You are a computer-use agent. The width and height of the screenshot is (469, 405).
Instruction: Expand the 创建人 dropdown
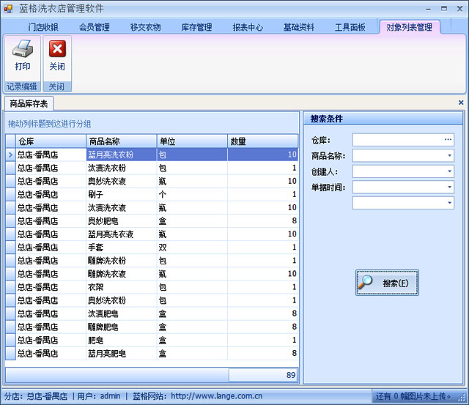coord(449,171)
